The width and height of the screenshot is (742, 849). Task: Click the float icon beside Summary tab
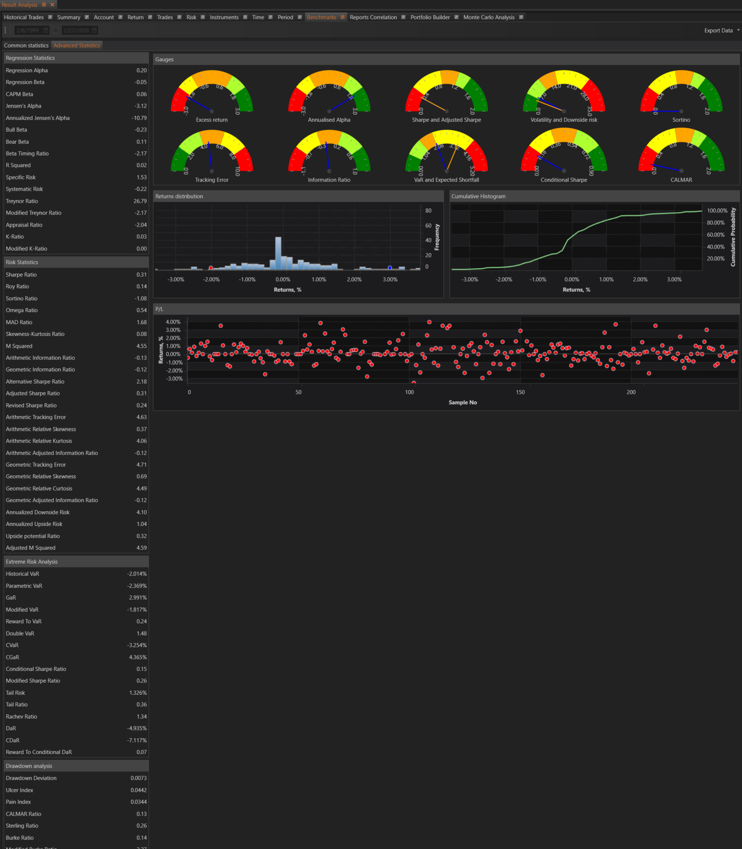pyautogui.click(x=87, y=17)
